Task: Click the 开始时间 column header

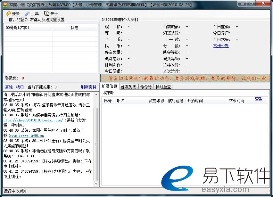Action: [x=206, y=101]
